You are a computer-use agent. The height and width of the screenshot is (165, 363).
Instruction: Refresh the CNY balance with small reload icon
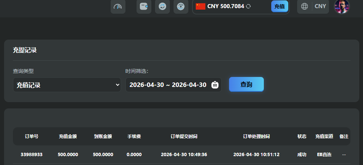pyautogui.click(x=248, y=7)
